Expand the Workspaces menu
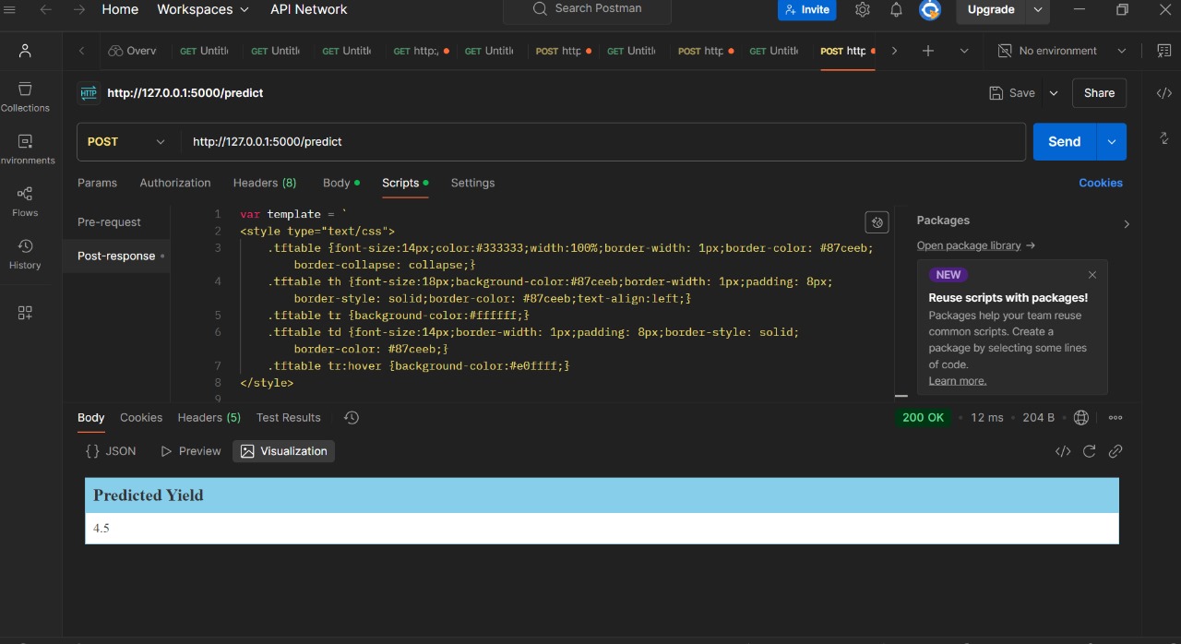This screenshot has height=644, width=1181. point(203,10)
